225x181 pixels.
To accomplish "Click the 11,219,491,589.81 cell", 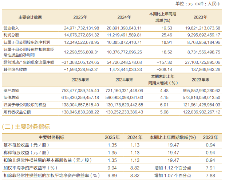I will tap(124, 35).
